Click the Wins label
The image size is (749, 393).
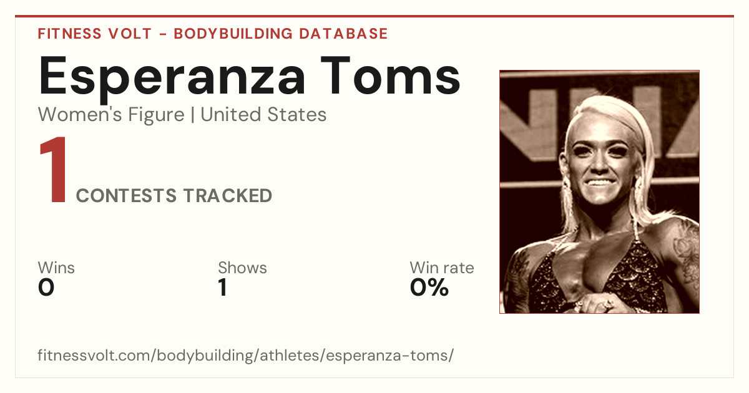click(56, 268)
